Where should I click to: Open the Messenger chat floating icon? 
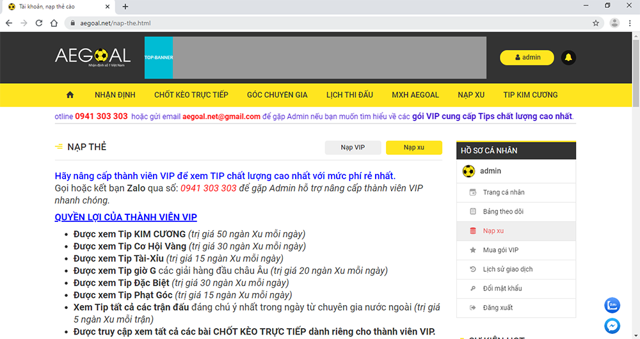612,326
